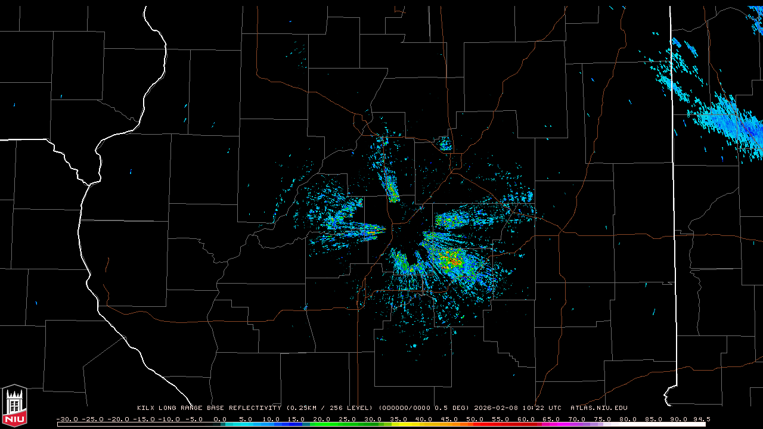Click the '94.5' scale label

tap(702, 419)
